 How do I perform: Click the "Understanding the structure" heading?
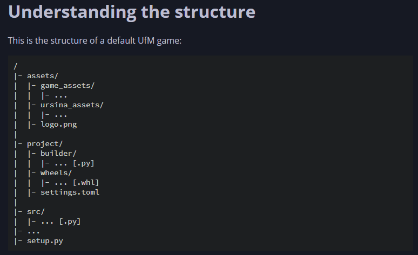[131, 12]
